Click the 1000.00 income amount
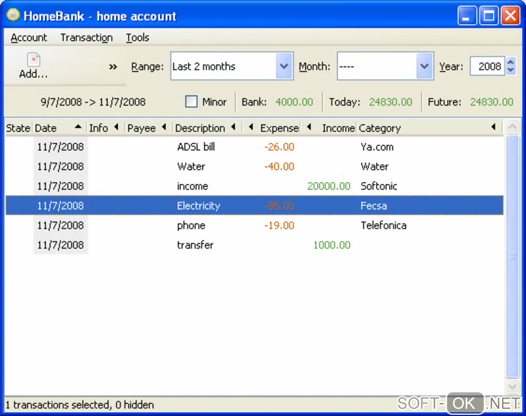This screenshot has height=416, width=526. (x=332, y=245)
